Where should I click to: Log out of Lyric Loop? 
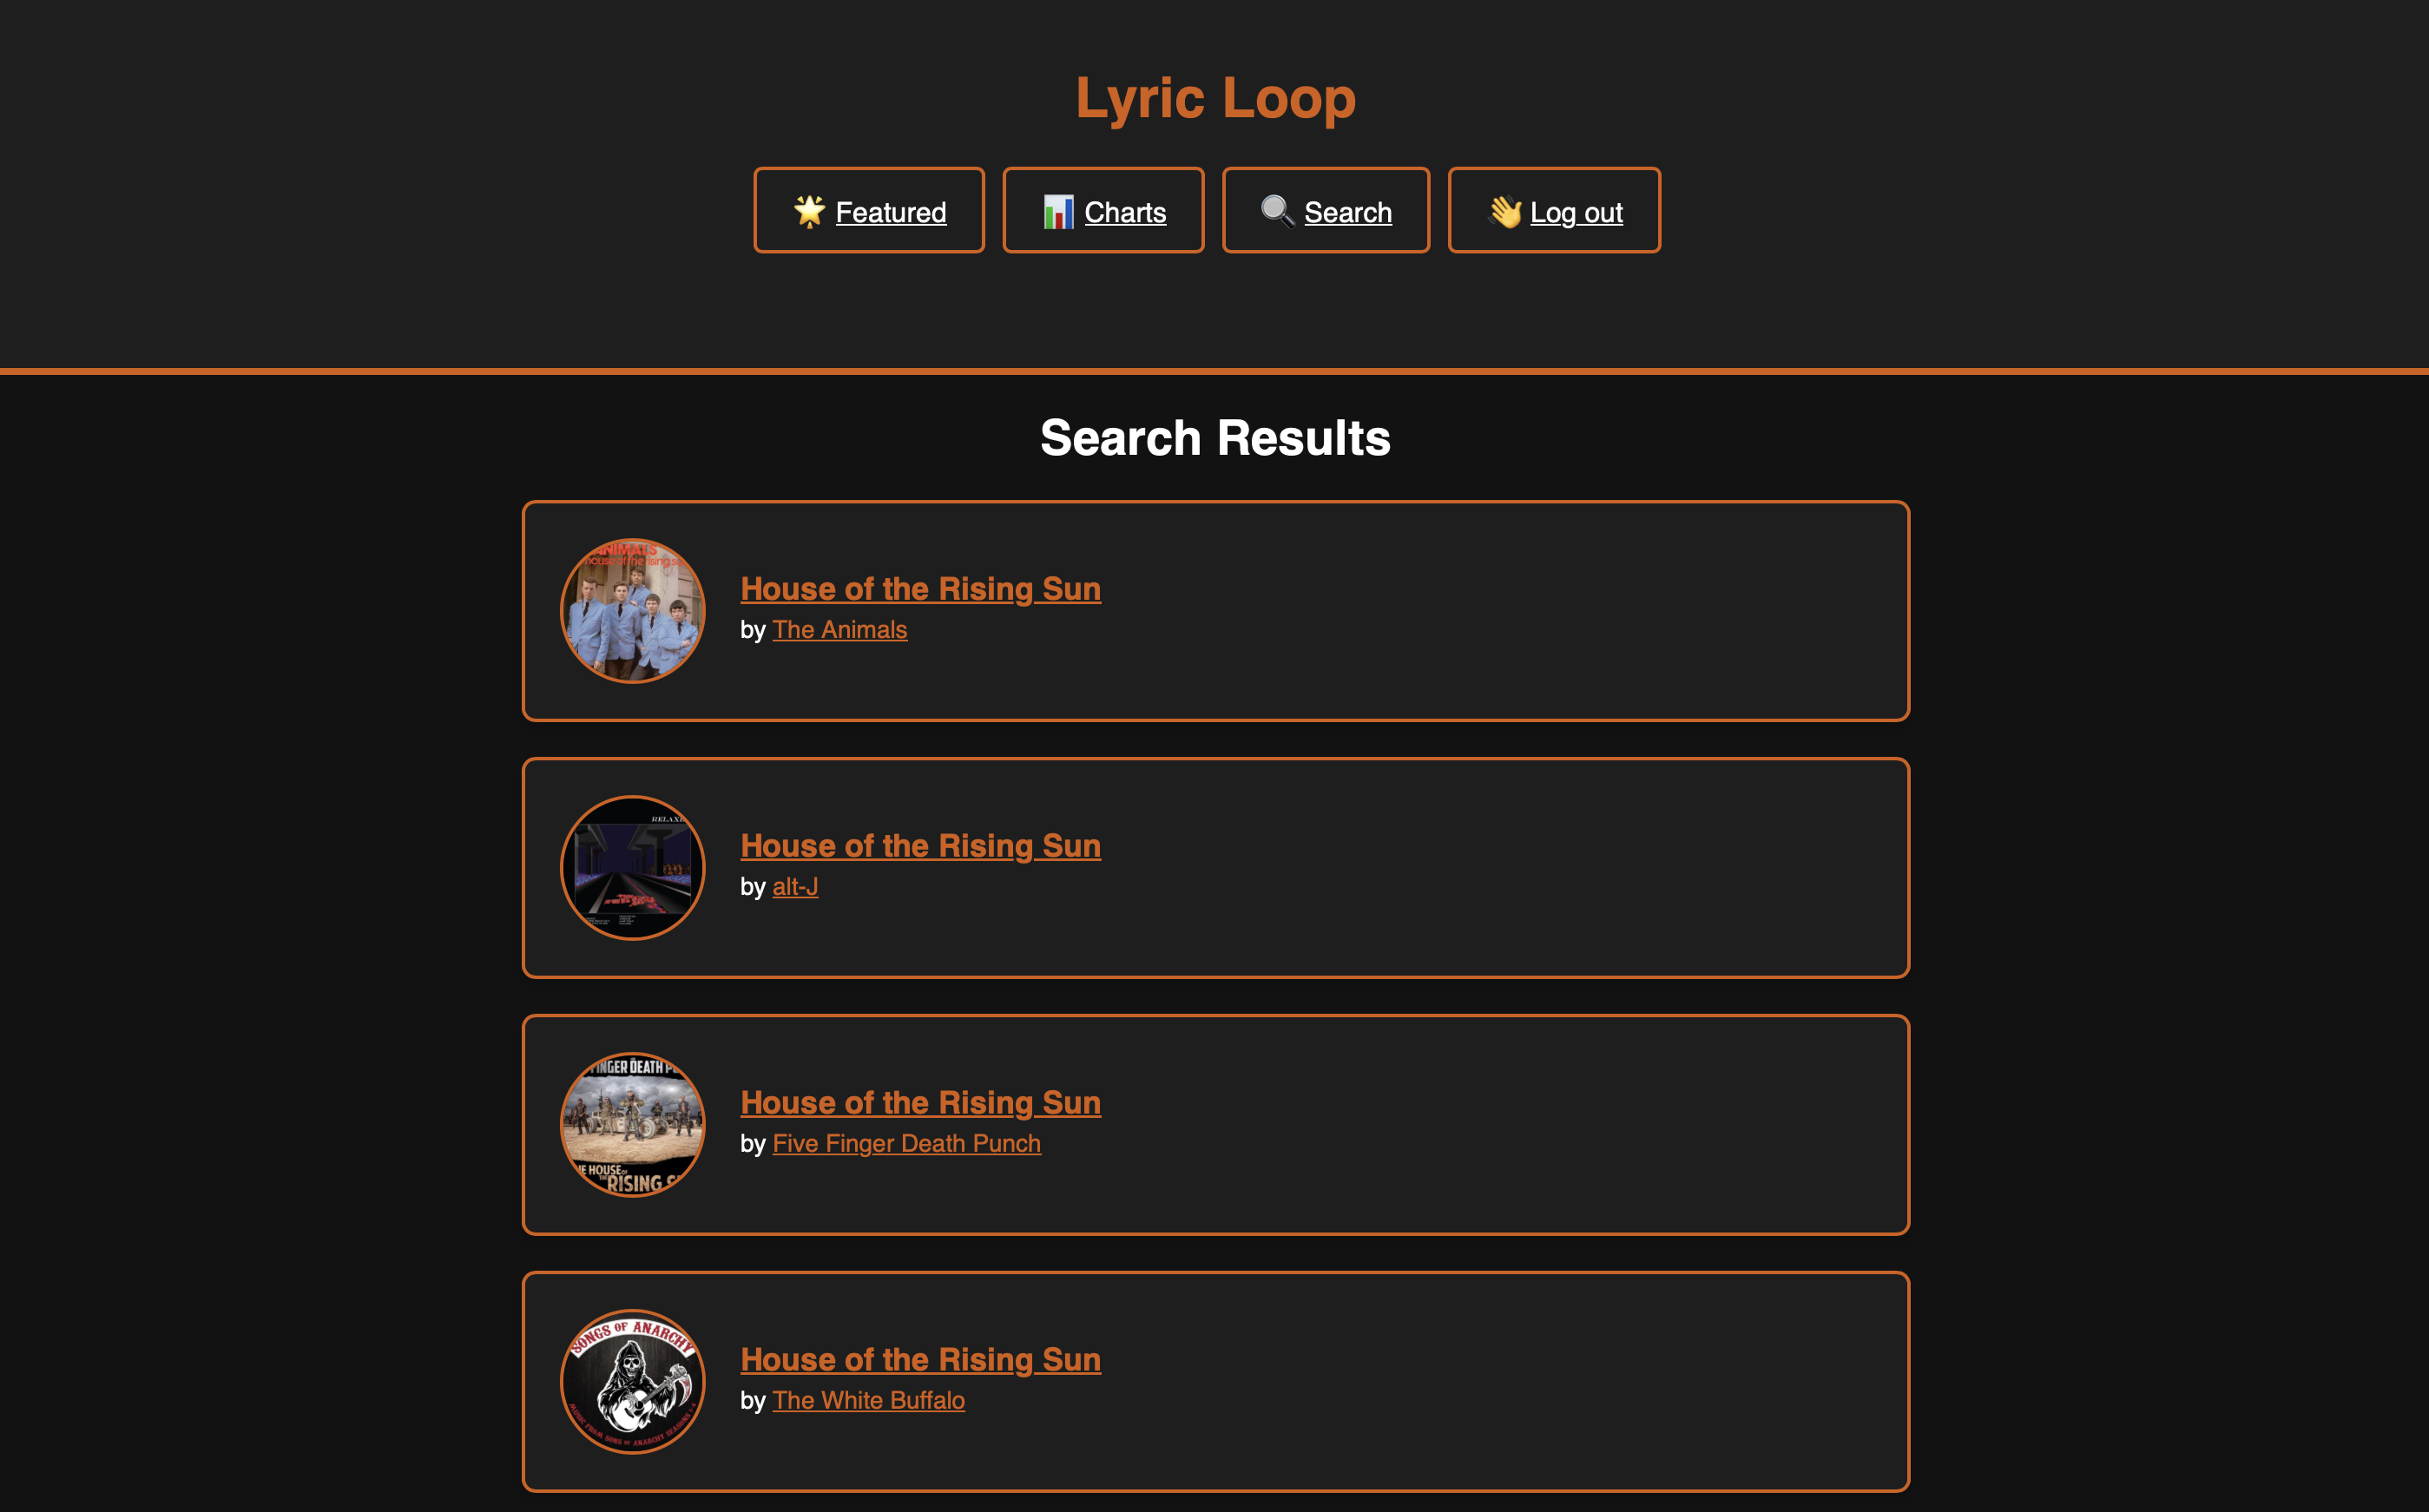1575,212
